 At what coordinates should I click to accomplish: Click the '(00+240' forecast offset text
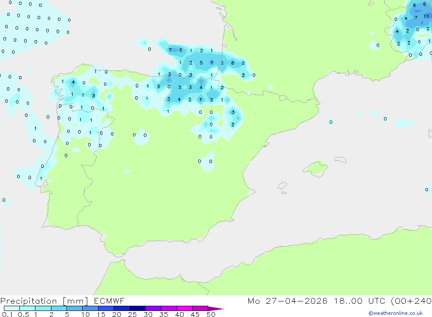click(411, 301)
